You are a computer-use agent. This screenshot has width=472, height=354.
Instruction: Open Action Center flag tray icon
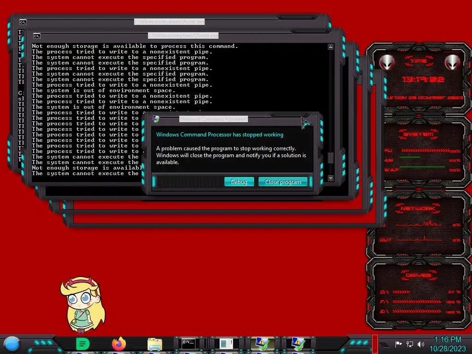coord(398,344)
